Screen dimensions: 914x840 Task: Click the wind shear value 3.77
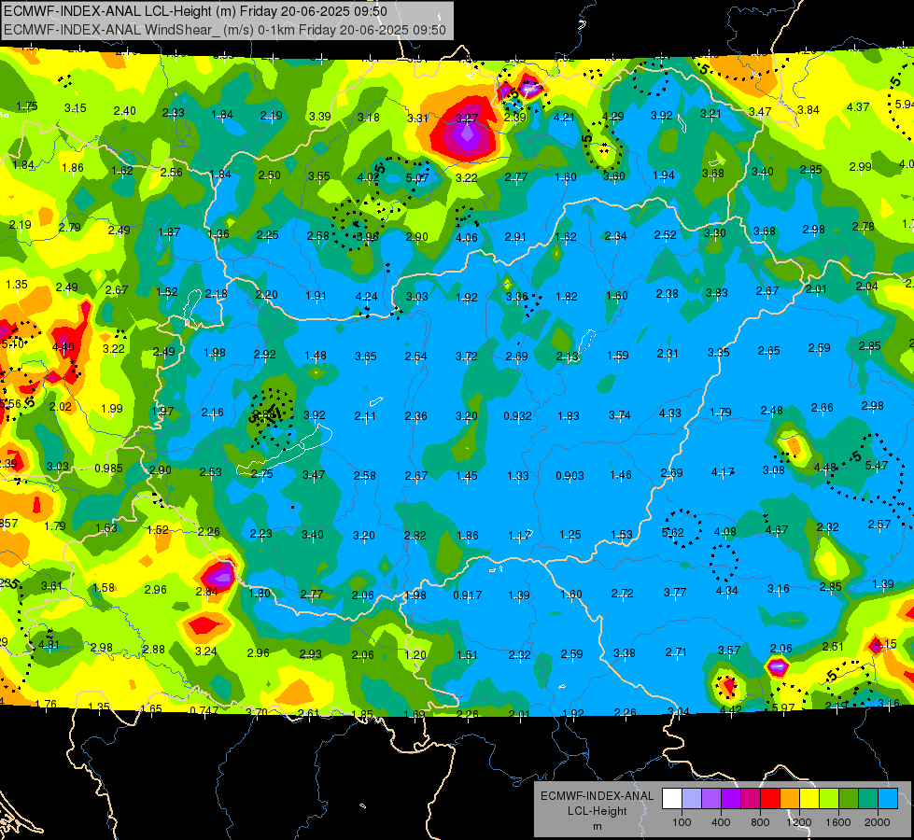point(675,593)
